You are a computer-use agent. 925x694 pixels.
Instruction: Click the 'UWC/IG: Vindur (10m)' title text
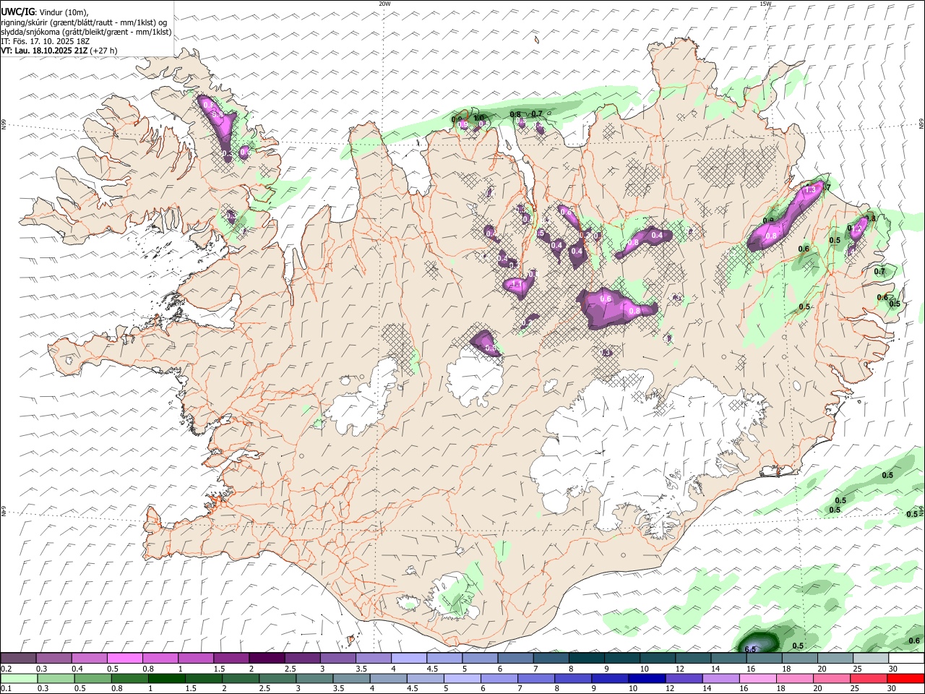[x=45, y=12]
